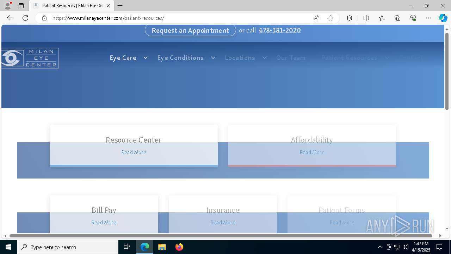
Task: Open Browser essentials
Action: pos(413,18)
